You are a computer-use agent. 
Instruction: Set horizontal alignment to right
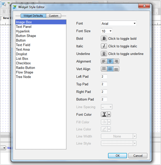[x=116, y=61]
